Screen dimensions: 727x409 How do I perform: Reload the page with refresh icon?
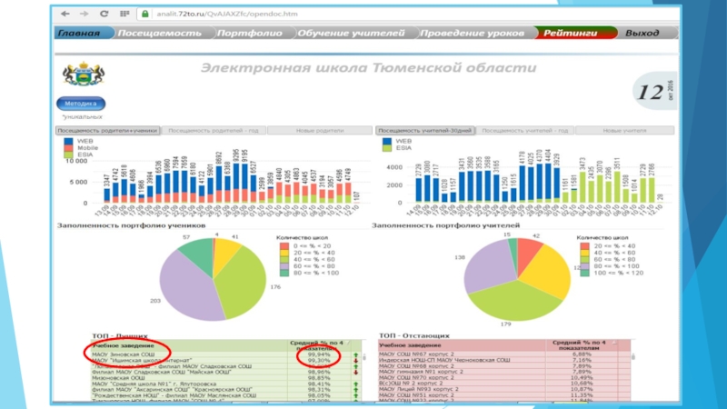click(x=105, y=15)
